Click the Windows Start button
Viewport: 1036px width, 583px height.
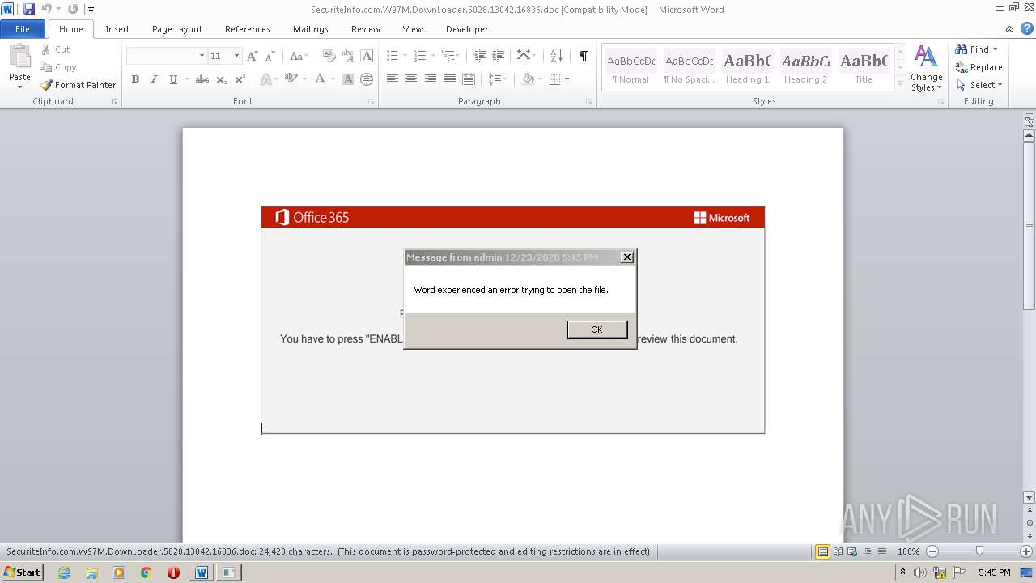[x=22, y=572]
